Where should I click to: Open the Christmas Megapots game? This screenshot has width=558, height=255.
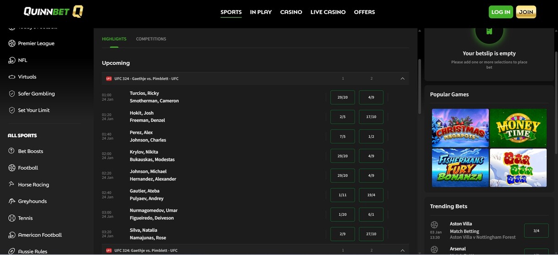[460, 128]
